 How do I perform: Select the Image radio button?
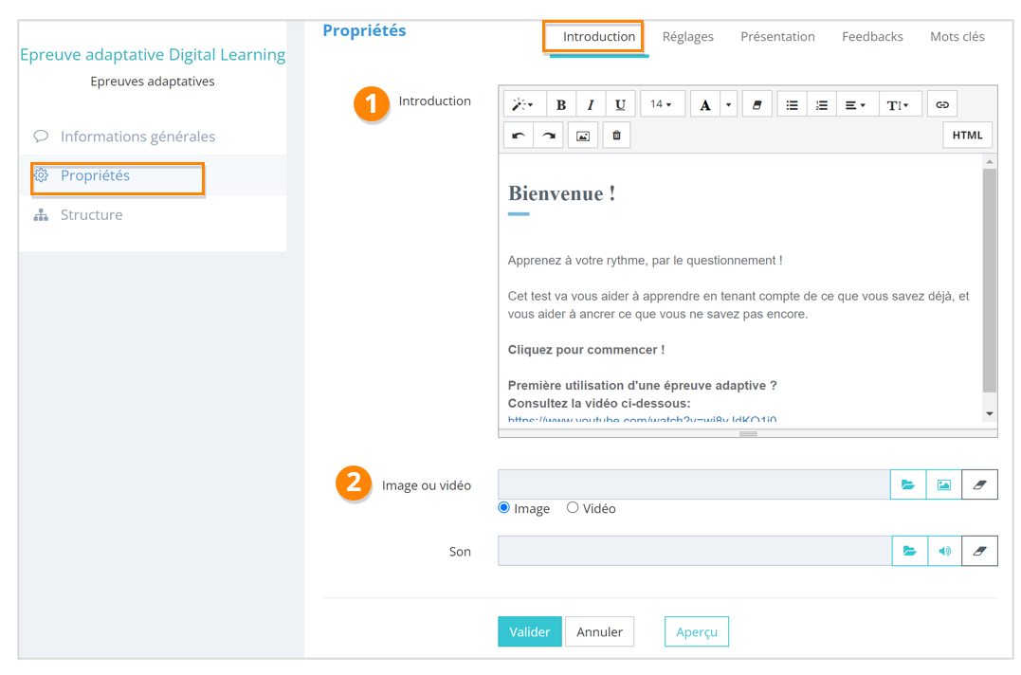click(504, 508)
